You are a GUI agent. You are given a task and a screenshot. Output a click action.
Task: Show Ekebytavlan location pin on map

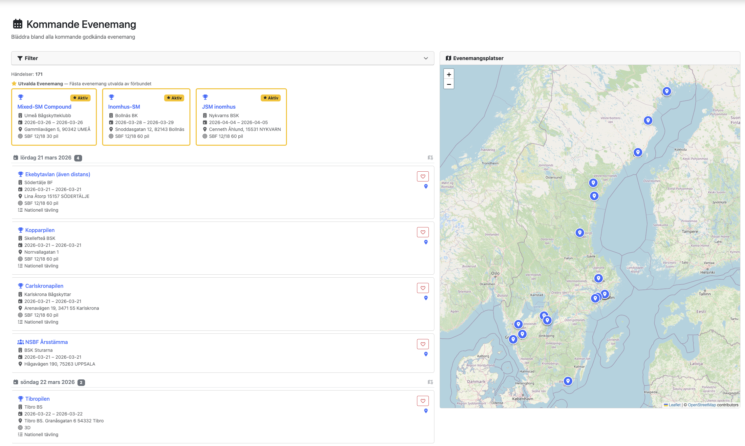(426, 186)
